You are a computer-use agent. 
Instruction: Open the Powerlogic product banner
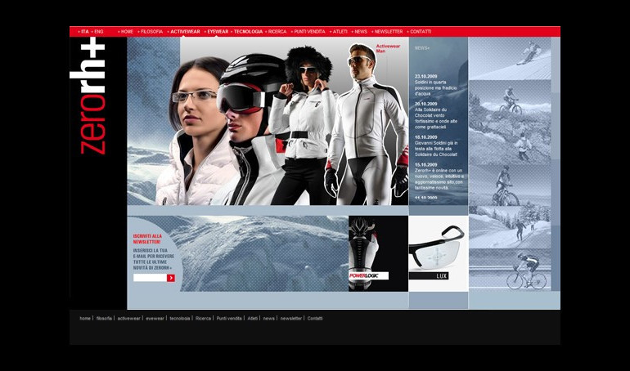[377, 253]
